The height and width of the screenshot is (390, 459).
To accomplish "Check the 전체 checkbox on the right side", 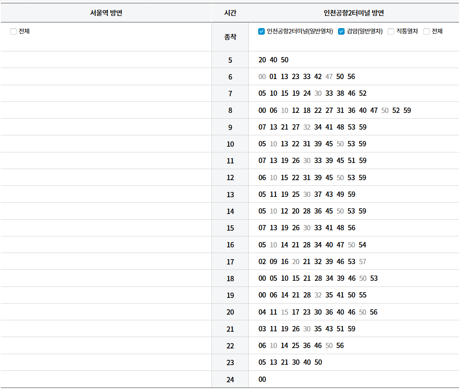I will [x=426, y=31].
